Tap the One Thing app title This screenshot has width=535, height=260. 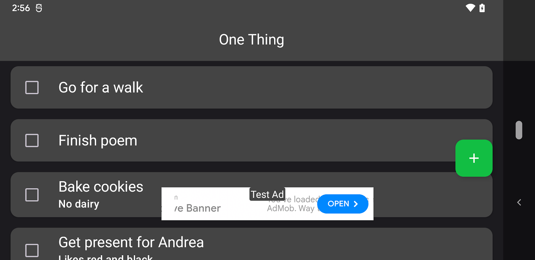251,40
